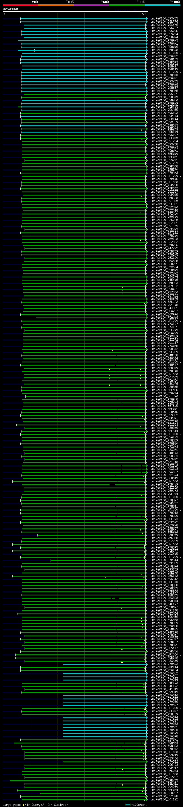Select label UniRef100_O48676
This screenshot has width=183, height=807.
click(x=164, y=299)
